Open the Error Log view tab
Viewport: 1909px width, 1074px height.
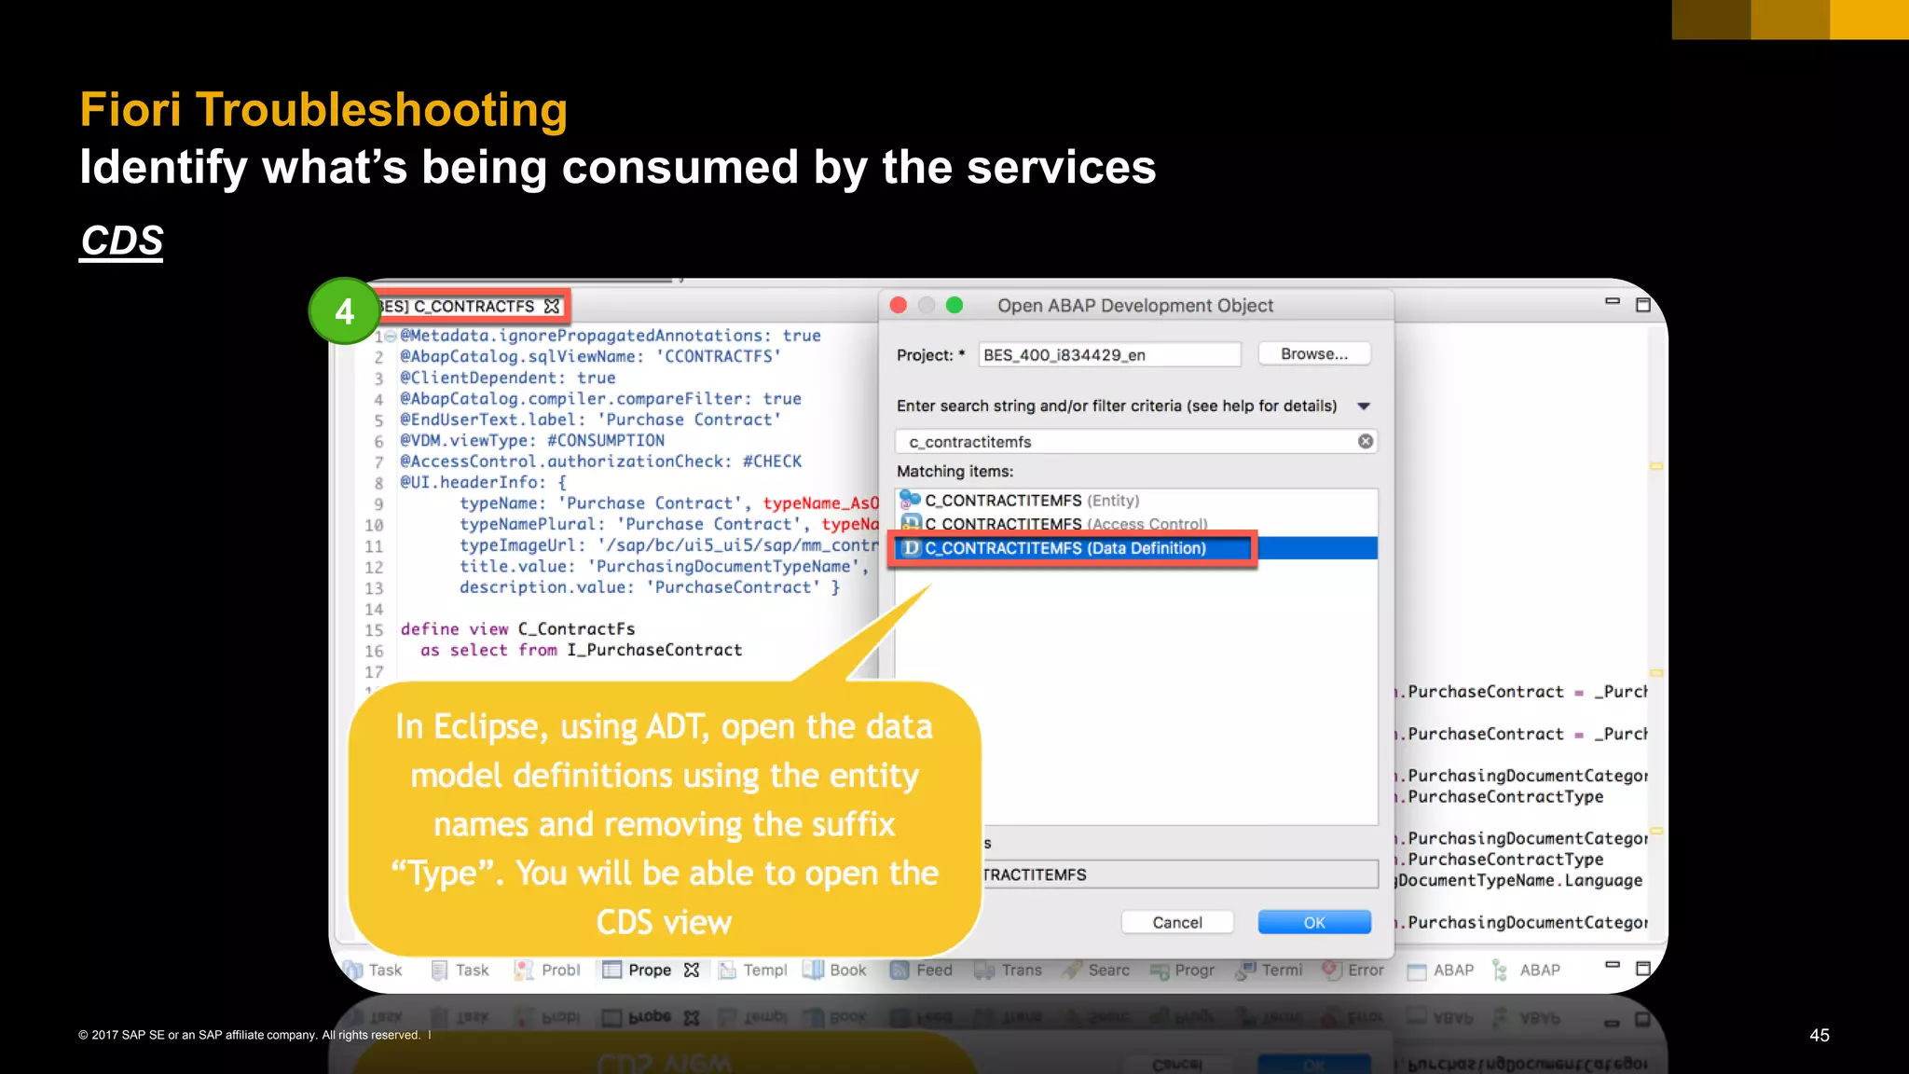point(1353,971)
